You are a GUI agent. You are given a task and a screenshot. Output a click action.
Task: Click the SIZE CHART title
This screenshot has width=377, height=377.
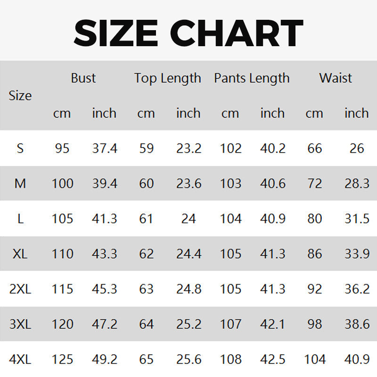tap(188, 33)
